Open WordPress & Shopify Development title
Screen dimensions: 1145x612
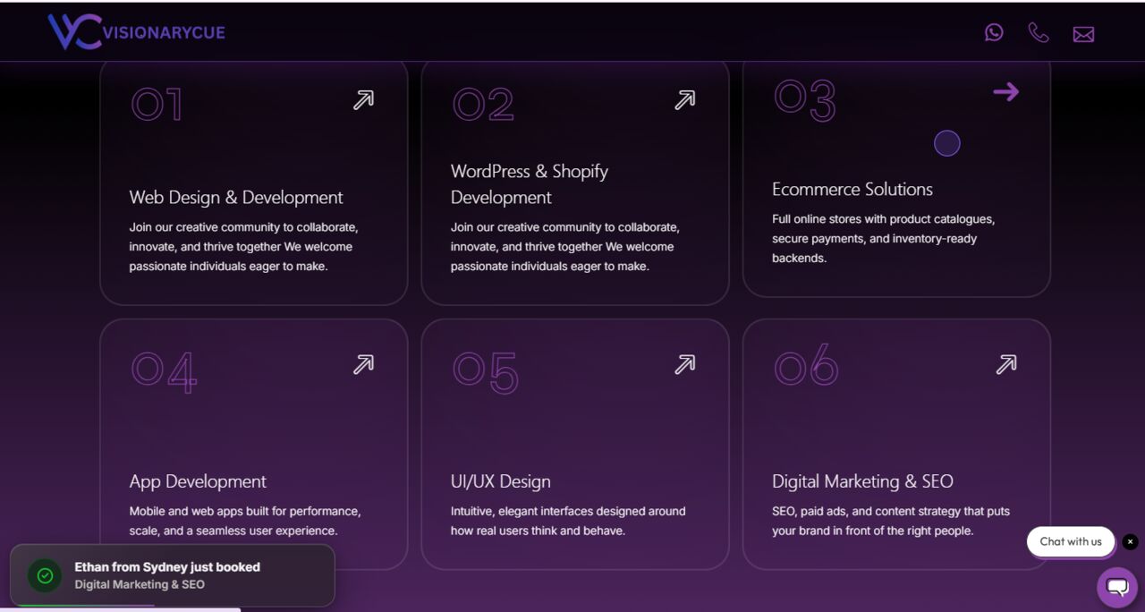(x=530, y=184)
